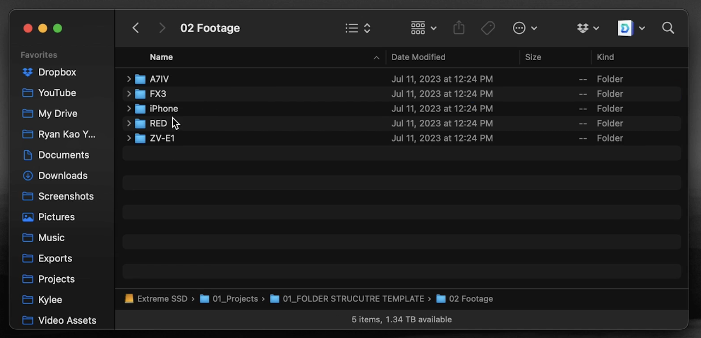Open the Dropbox toolbar menu
701x338 pixels.
point(588,28)
